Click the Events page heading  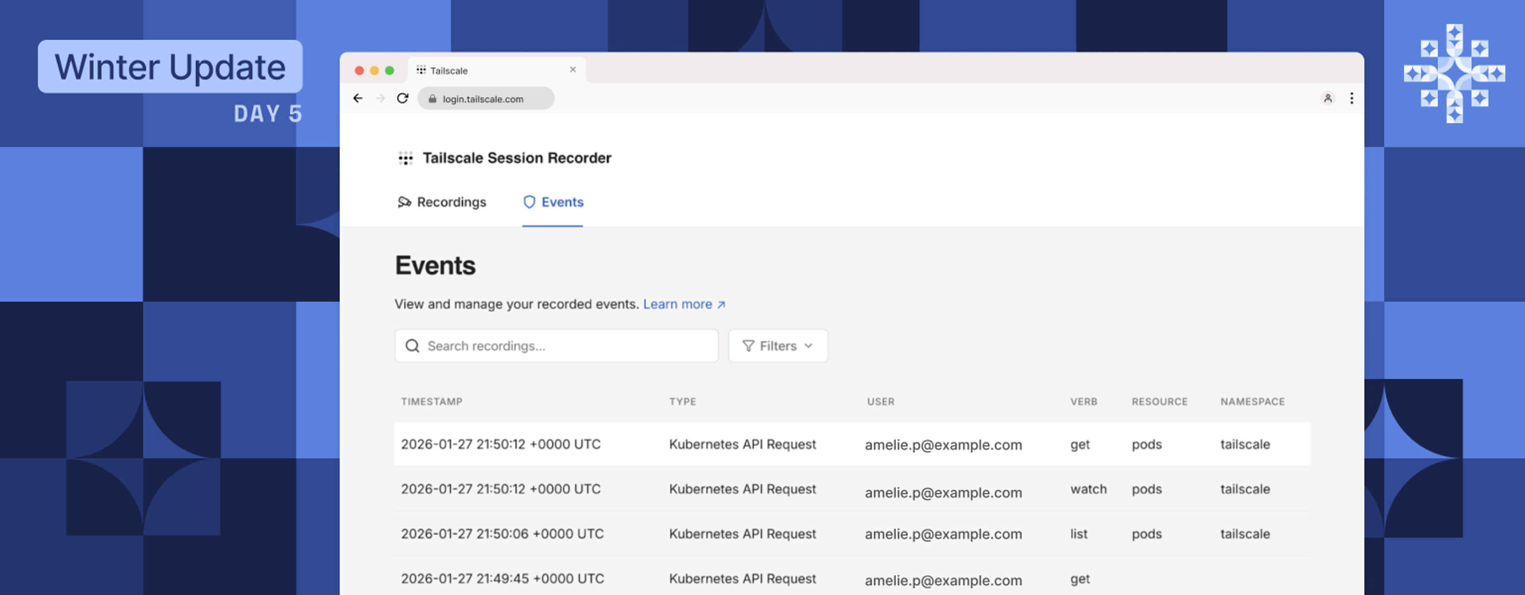click(435, 265)
